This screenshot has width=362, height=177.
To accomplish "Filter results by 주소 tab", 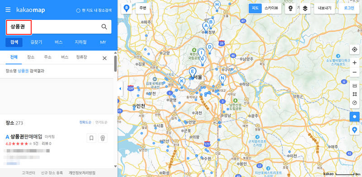I will pyautogui.click(x=48, y=57).
